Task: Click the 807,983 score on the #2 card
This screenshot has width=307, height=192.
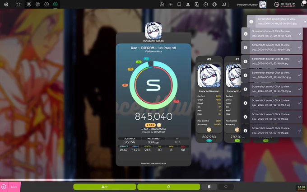Action: [209, 137]
